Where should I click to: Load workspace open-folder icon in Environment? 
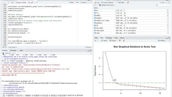[96, 2]
